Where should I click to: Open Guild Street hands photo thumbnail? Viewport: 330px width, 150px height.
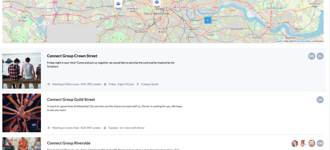[x=22, y=113]
